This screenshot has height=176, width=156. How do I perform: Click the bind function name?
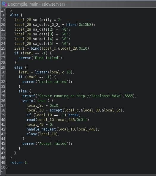(x=35, y=48)
